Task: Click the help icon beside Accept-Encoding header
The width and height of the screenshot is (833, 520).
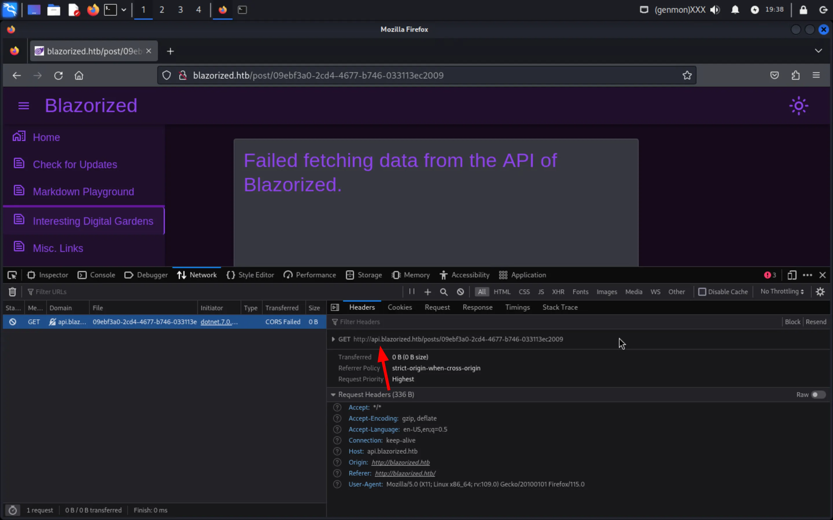Action: click(337, 418)
